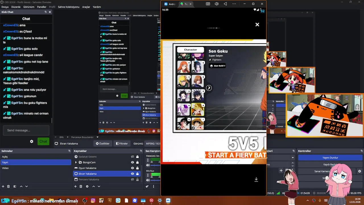Open the Sahneler panel dock menu

pyautogui.click(x=69, y=151)
